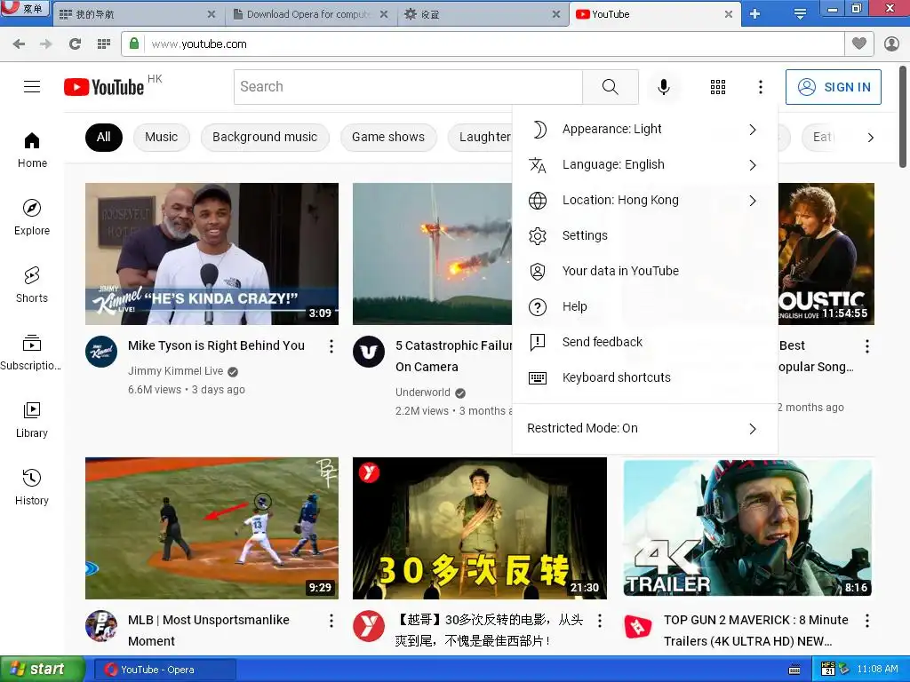The image size is (910, 682).
Task: Open the YouTube hamburger guide menu
Action: click(x=32, y=87)
